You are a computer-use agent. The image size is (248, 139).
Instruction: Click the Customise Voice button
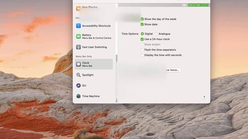173,70
